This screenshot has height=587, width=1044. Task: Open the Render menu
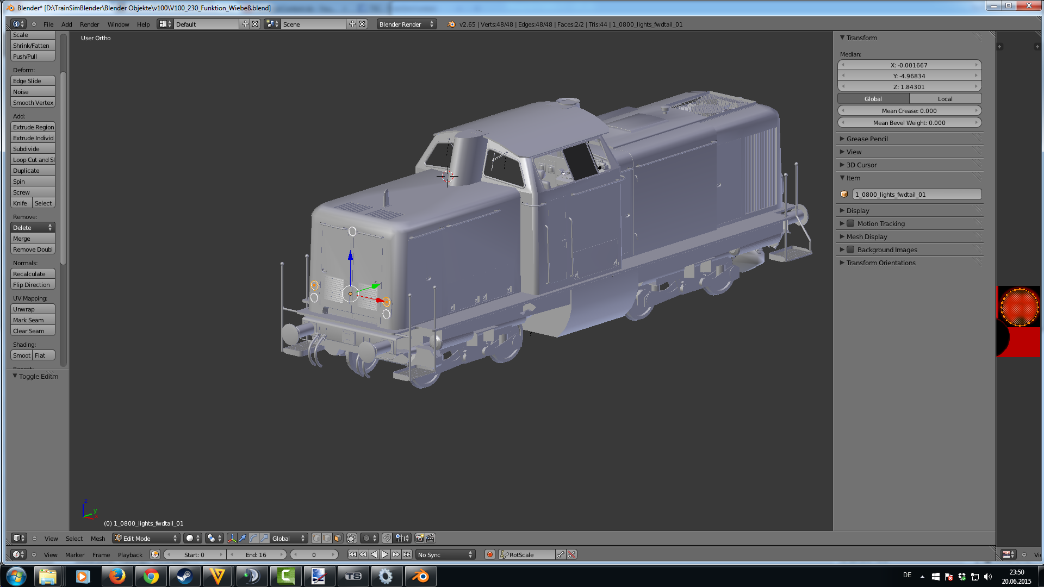pos(89,24)
